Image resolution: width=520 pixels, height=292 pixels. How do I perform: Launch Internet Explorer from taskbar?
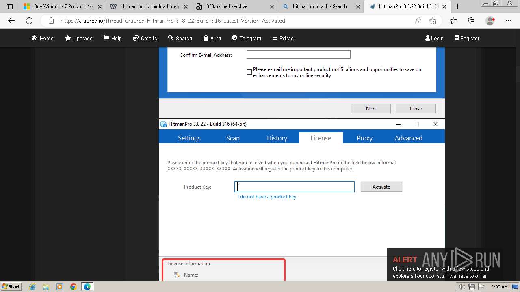(x=32, y=287)
